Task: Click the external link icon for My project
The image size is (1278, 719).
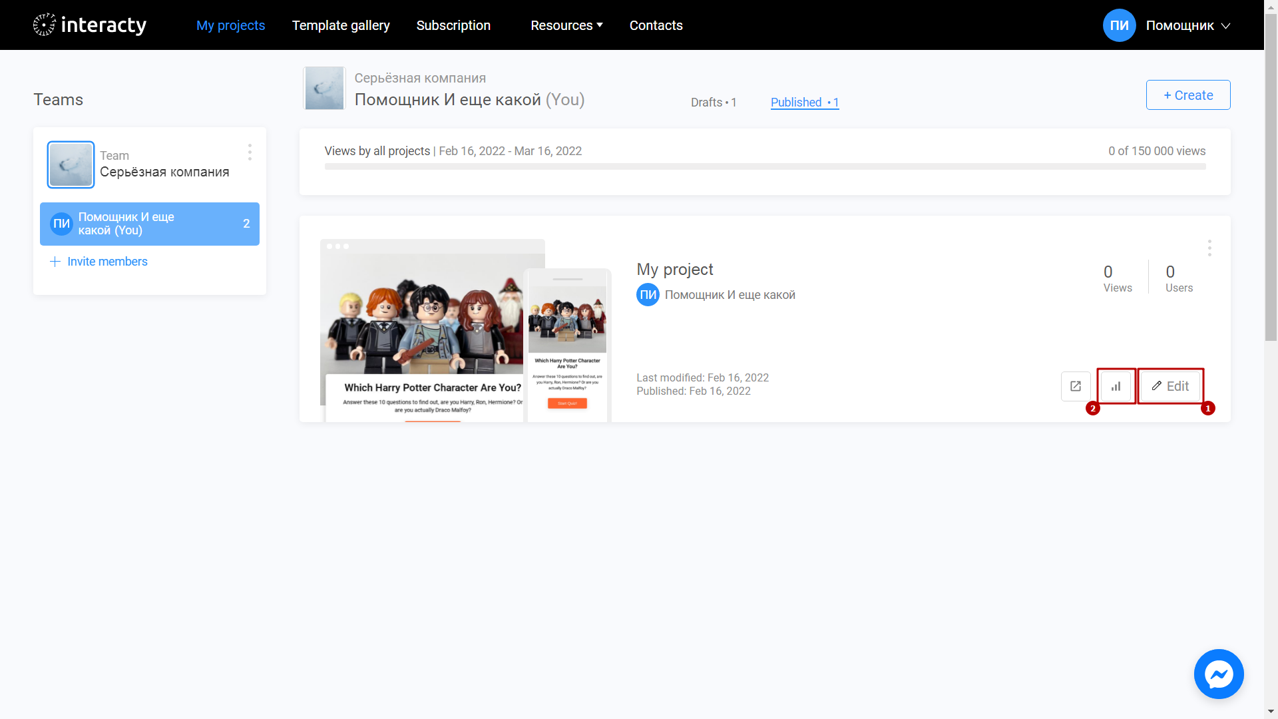Action: click(1075, 386)
